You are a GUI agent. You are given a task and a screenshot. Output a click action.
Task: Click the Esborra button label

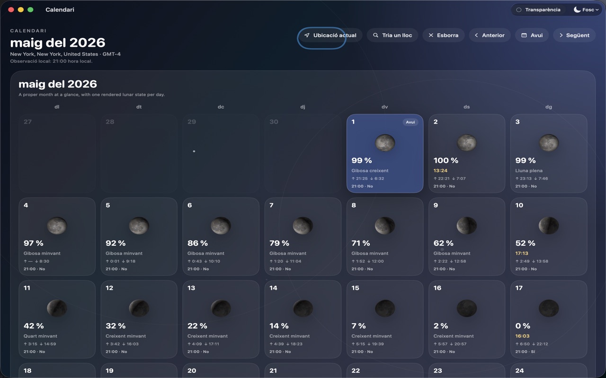pos(447,35)
